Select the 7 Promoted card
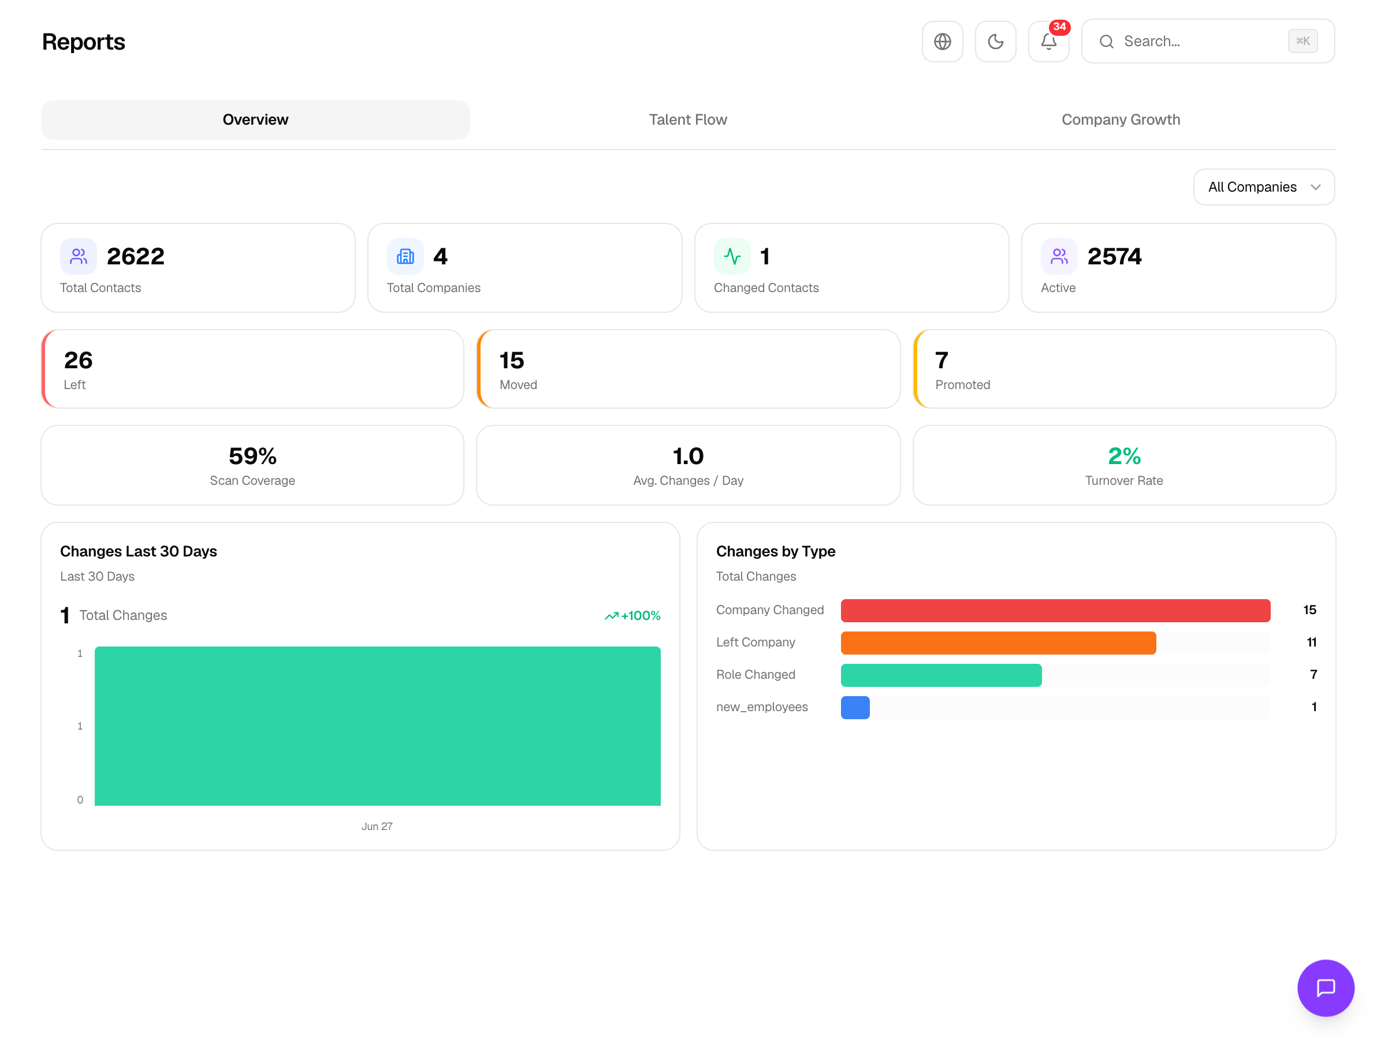This screenshot has width=1377, height=1039. click(x=1124, y=369)
